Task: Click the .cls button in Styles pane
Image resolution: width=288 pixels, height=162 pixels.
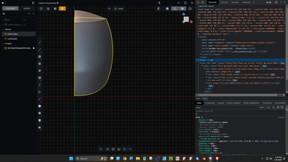Action: 268,108
